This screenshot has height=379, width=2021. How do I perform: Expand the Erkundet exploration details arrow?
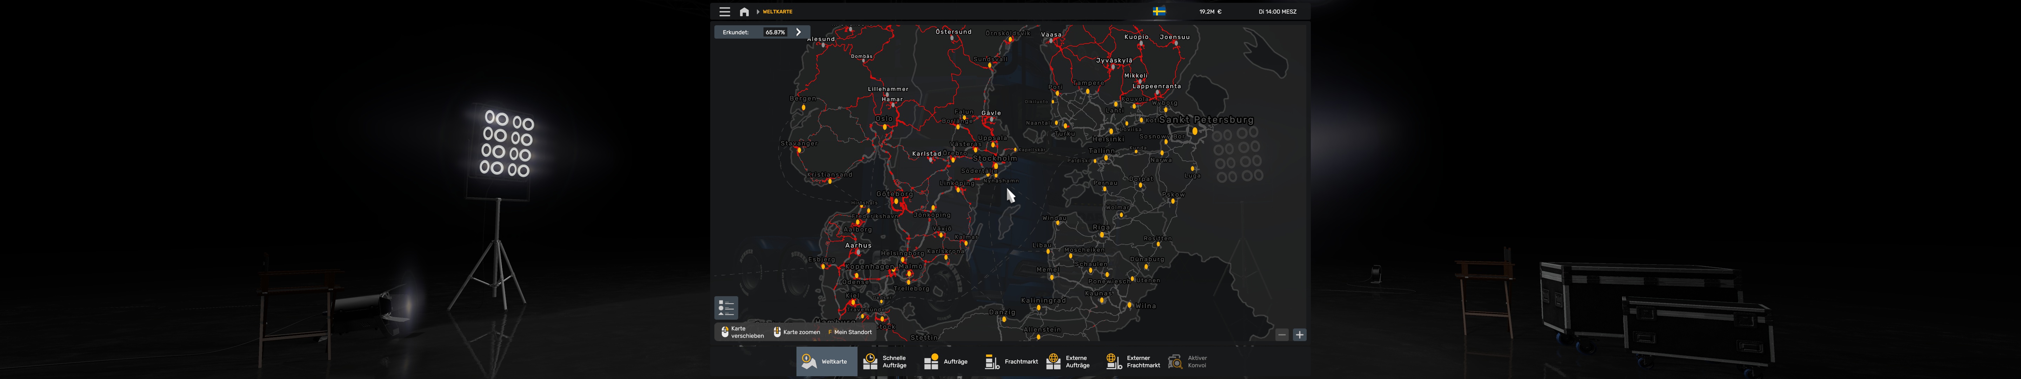click(x=799, y=32)
